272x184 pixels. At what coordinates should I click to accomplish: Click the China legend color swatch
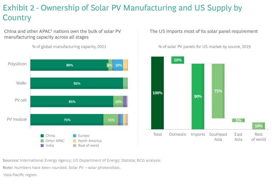point(42,136)
